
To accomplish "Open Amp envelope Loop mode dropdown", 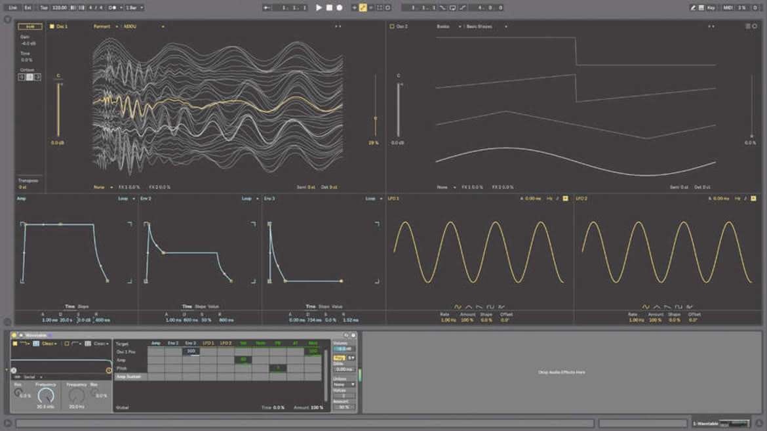I will 127,198.
